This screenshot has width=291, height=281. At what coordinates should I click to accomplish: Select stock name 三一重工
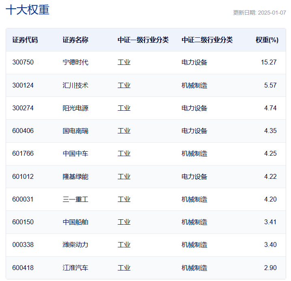[75, 199]
